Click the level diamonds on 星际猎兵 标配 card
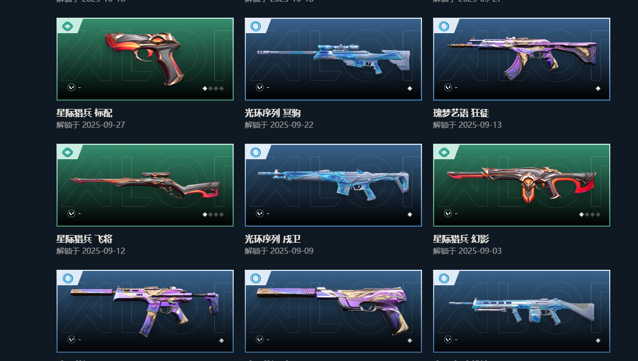The width and height of the screenshot is (638, 361). 213,88
